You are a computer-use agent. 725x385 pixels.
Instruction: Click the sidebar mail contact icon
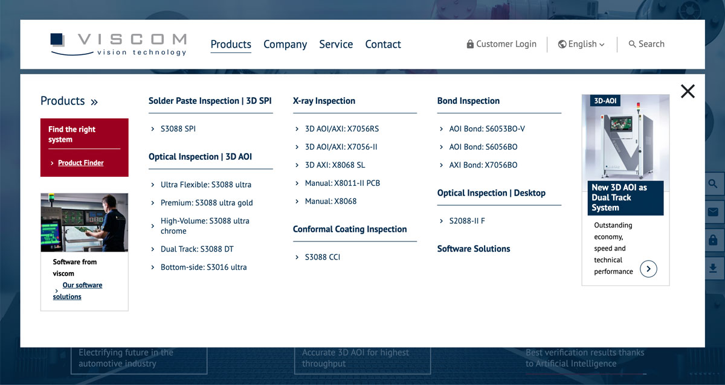(713, 212)
